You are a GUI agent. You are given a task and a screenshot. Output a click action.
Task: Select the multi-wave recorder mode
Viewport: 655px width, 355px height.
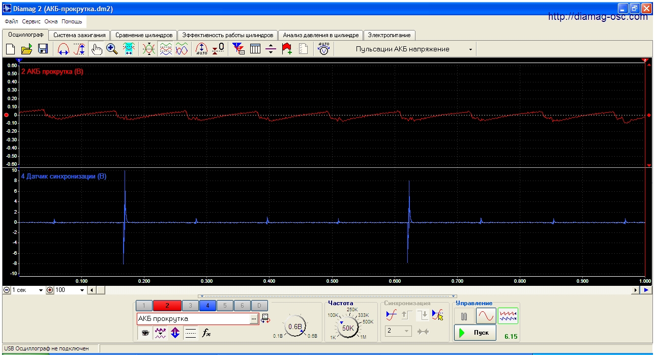click(x=508, y=316)
